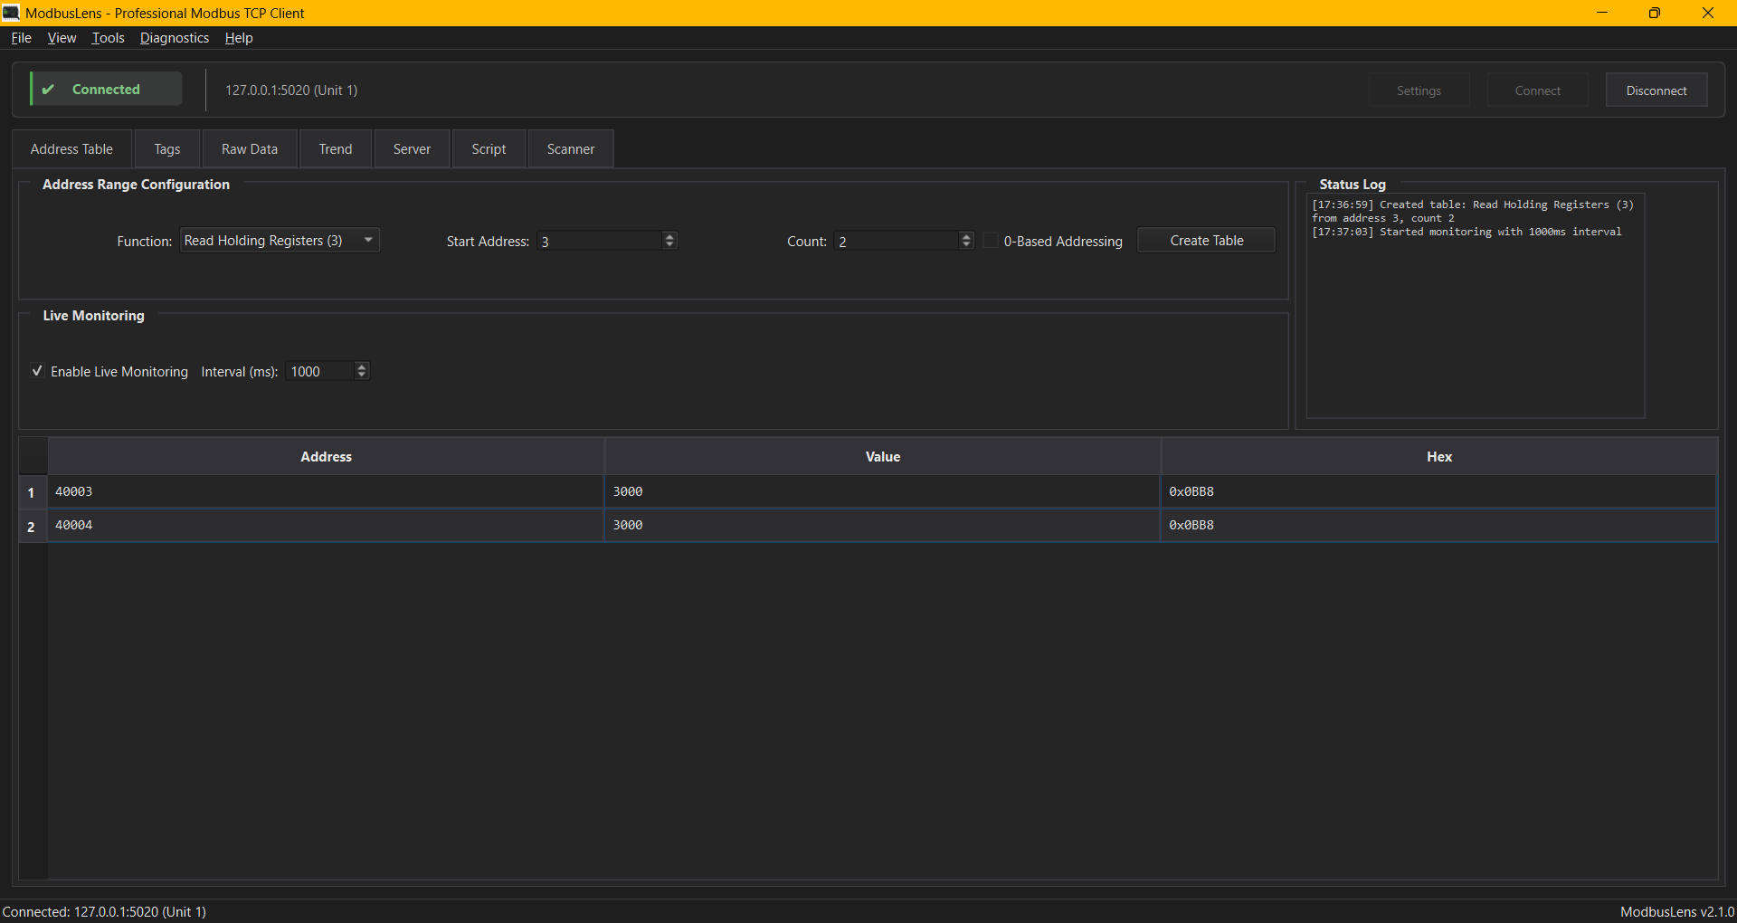
Task: Focus the Start Address input field
Action: coord(600,241)
